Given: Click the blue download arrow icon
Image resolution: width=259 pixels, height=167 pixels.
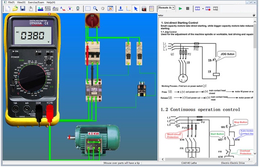Looking at the screenshot, I should (121, 9).
